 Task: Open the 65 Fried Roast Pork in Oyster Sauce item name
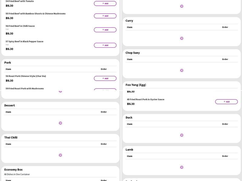[x=146, y=99]
